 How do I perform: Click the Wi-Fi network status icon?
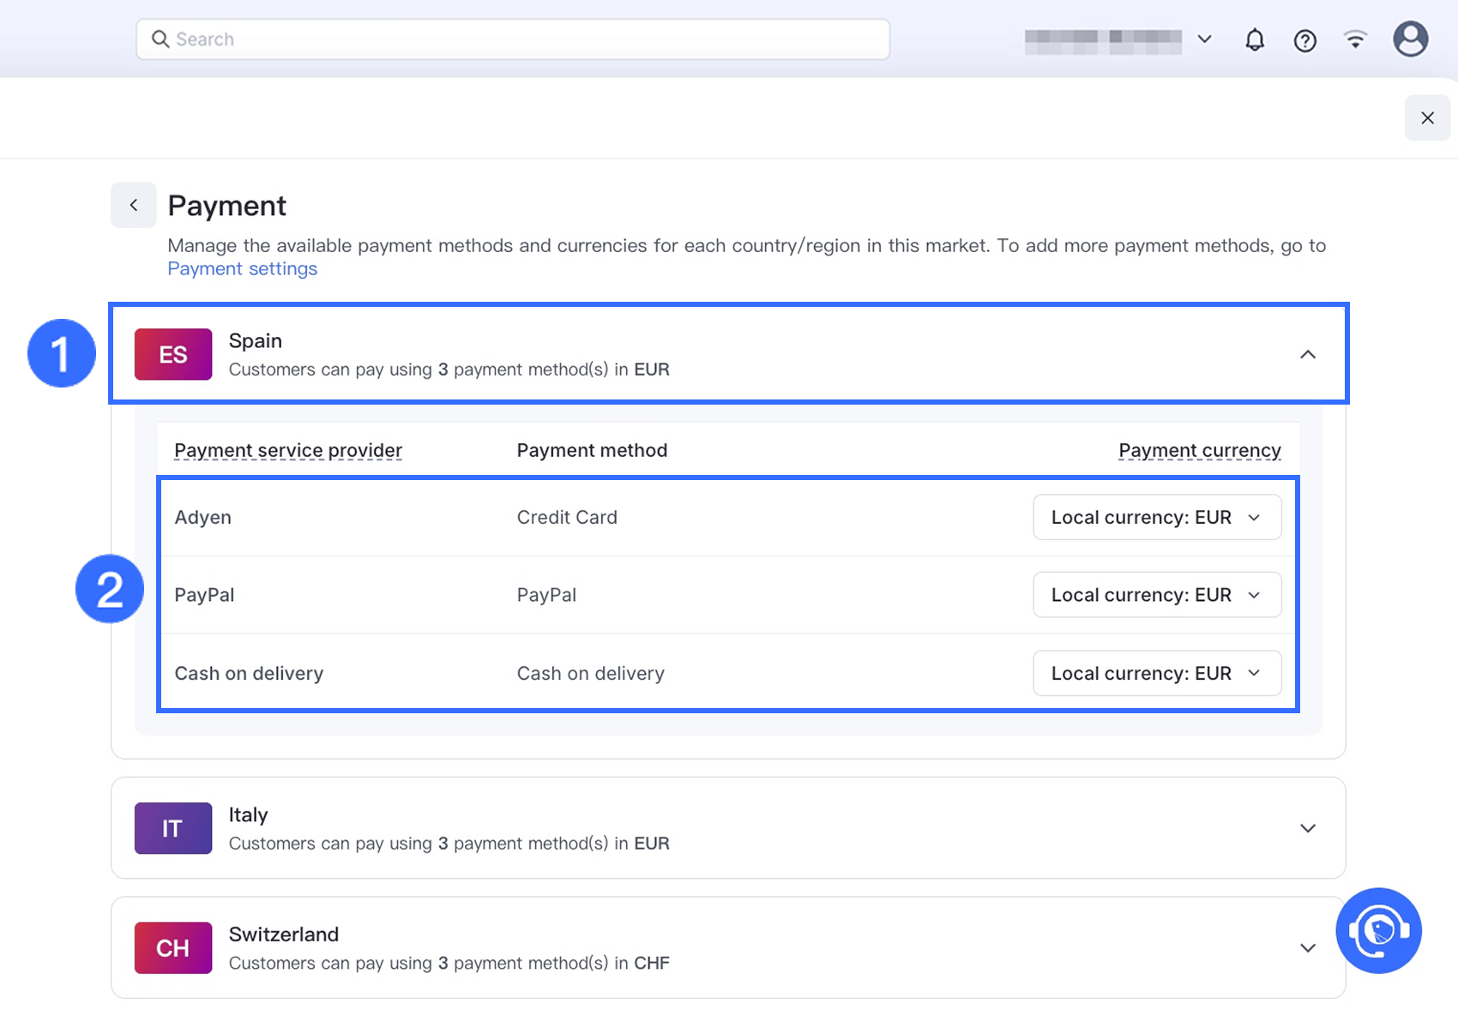point(1355,39)
